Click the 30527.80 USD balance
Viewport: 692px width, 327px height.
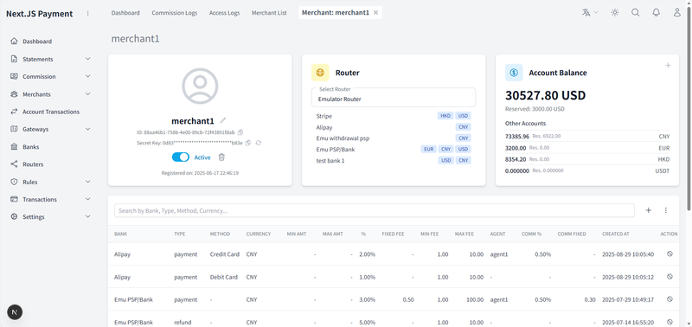[545, 95]
